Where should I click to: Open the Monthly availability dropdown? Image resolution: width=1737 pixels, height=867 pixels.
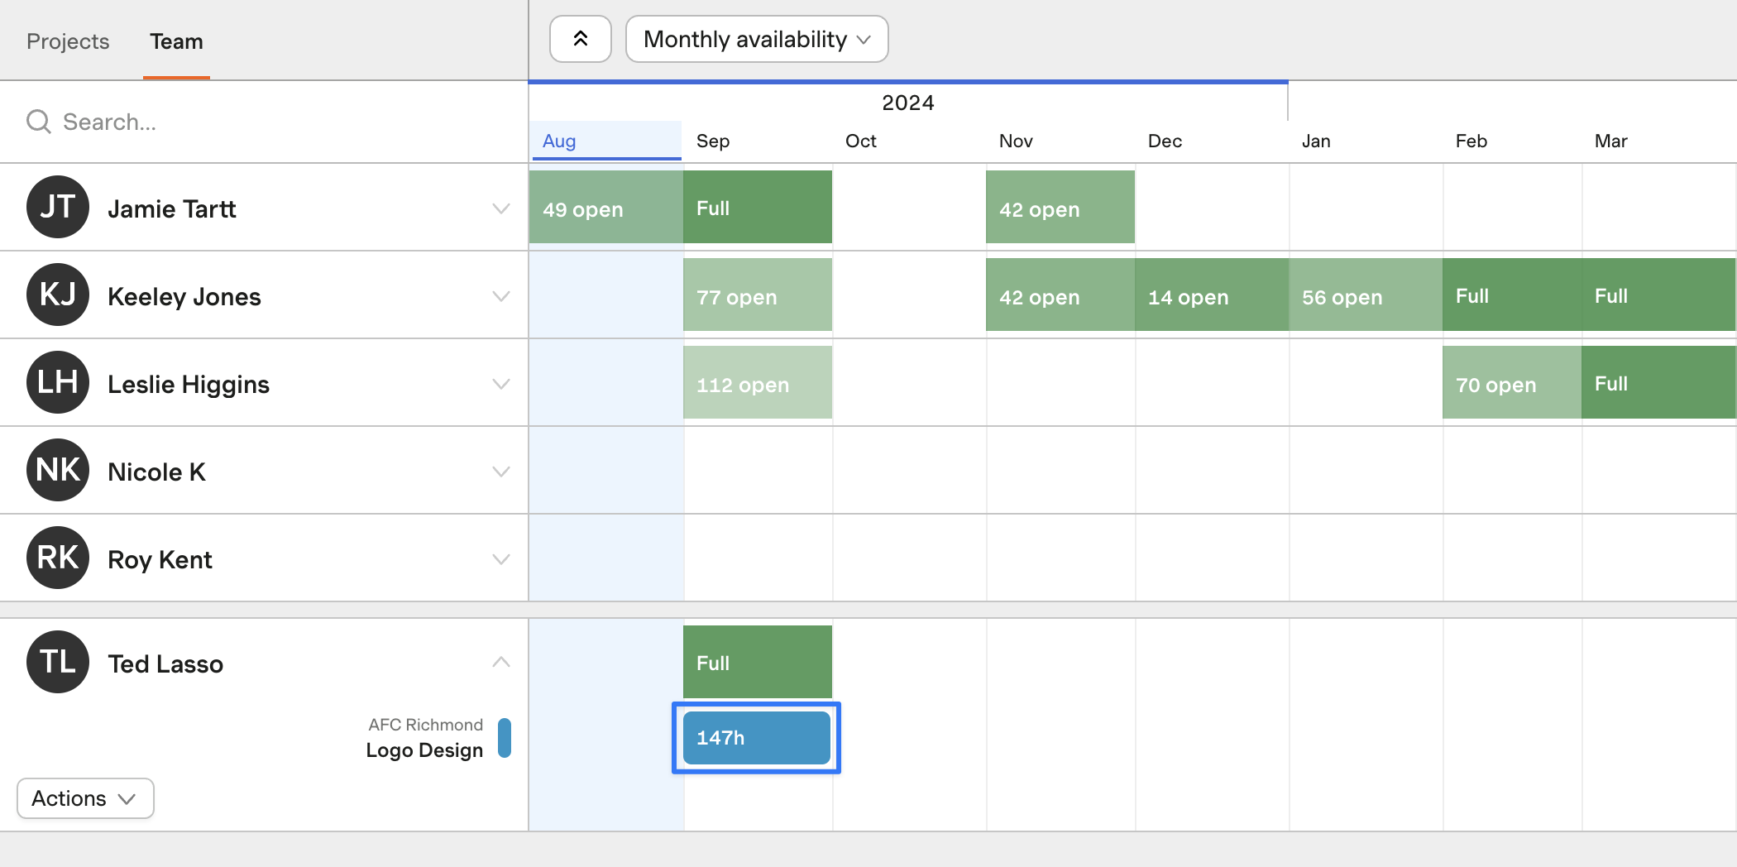click(757, 39)
